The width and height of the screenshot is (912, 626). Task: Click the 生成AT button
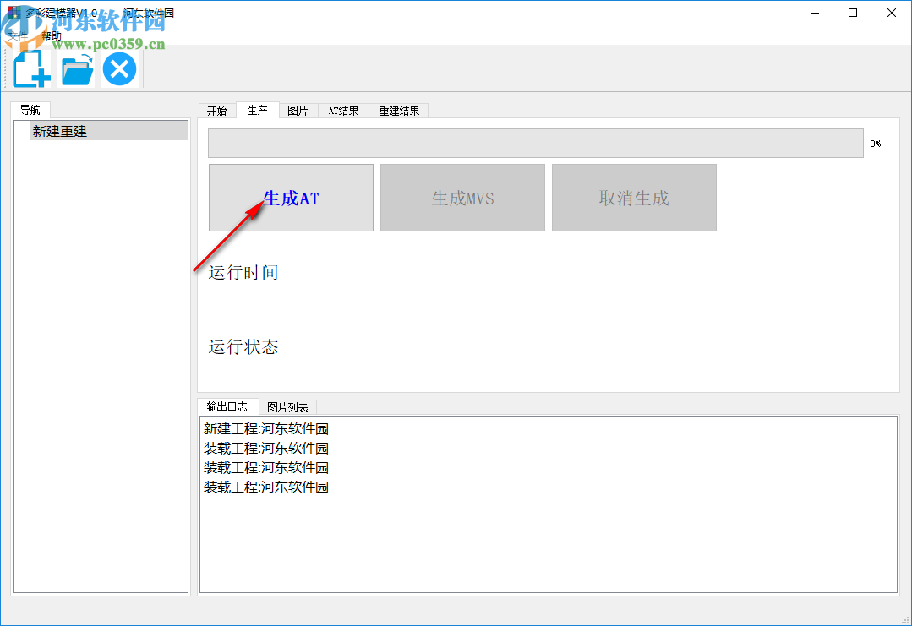click(291, 198)
